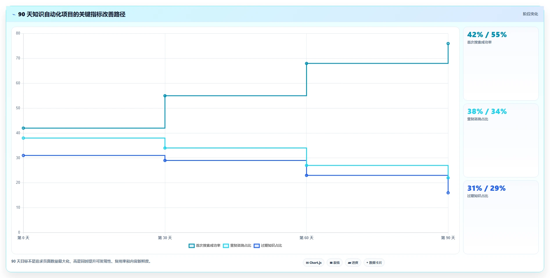Click 首次搜索成功率 card caption

point(479,42)
